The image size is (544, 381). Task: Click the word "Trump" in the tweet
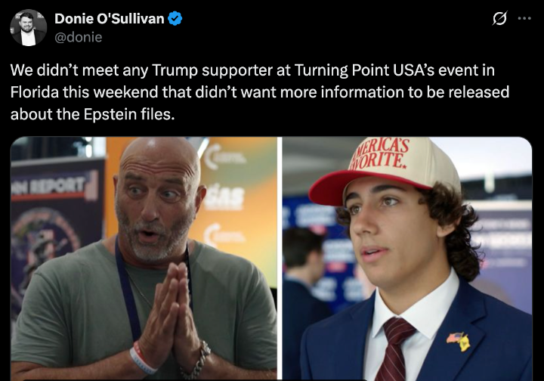tap(175, 70)
